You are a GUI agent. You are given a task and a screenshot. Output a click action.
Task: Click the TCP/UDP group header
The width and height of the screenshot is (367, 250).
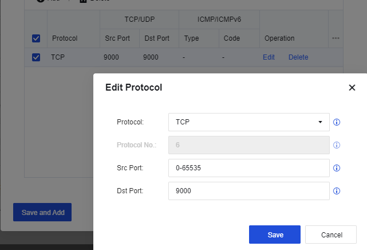(140, 19)
